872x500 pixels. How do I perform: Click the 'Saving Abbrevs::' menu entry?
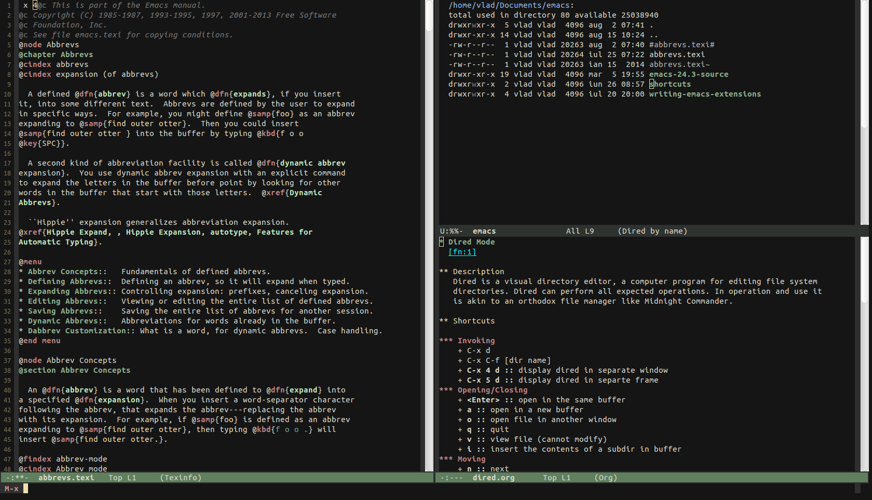tap(65, 311)
